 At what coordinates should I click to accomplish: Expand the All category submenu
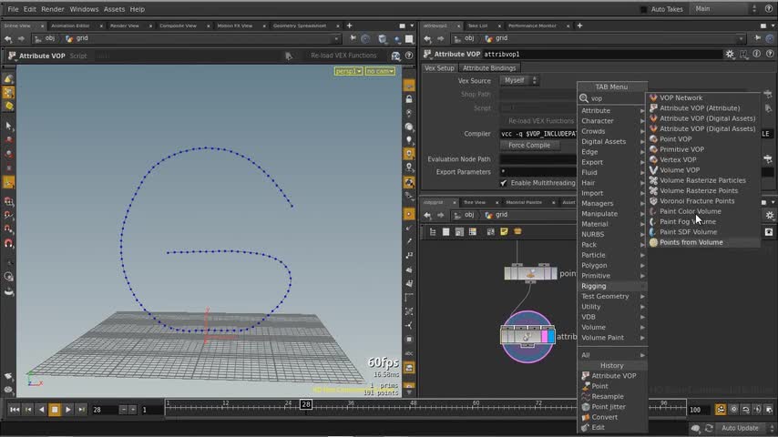612,355
